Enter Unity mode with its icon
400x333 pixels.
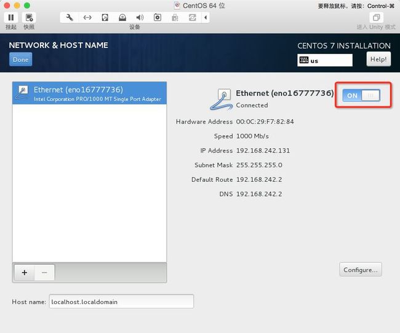coord(376,18)
